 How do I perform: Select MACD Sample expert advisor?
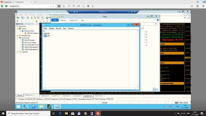click(x=29, y=40)
